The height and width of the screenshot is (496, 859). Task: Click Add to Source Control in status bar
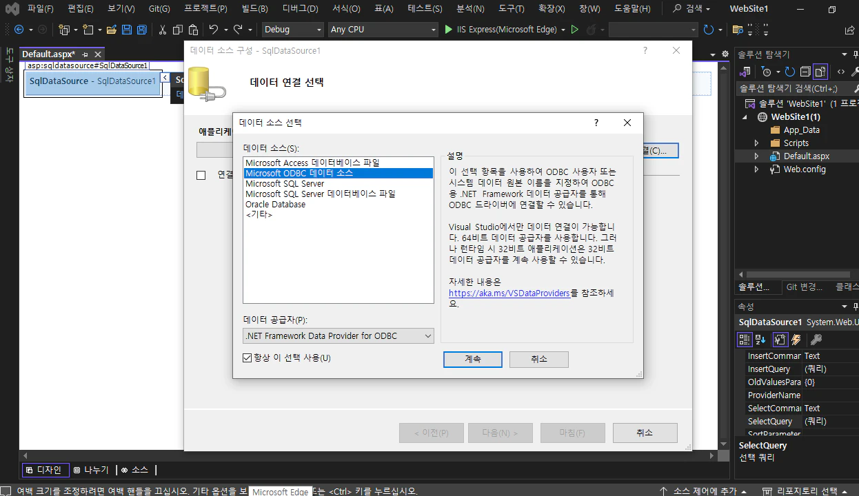(704, 490)
